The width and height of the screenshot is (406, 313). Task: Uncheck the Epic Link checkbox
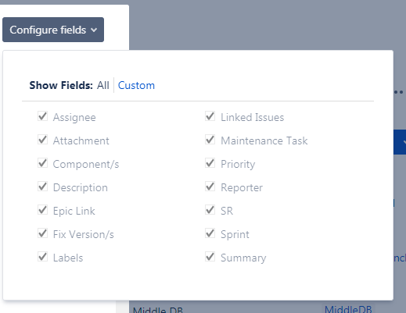pos(42,210)
